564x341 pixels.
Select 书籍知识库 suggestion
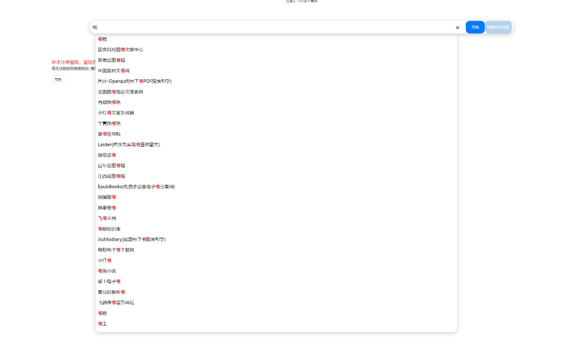(x=276, y=229)
